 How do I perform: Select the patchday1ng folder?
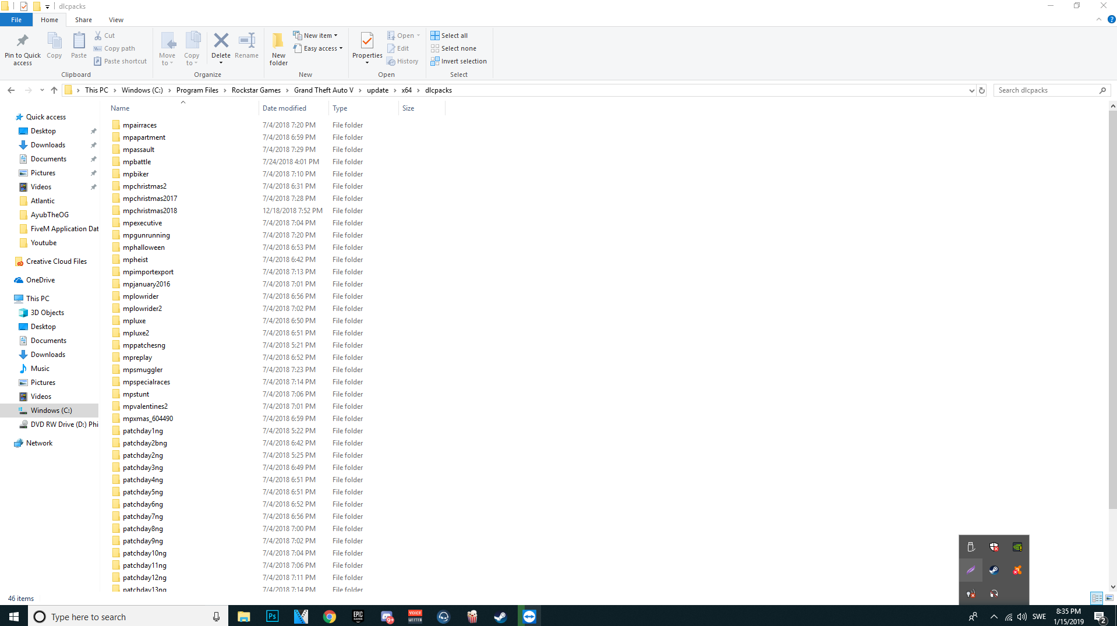[143, 431]
